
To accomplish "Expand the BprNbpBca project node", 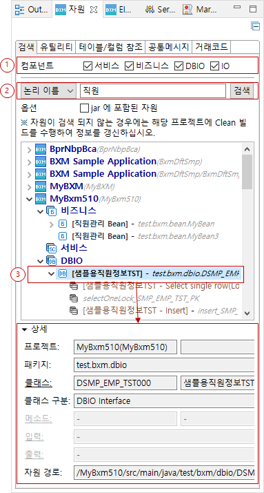I will 30,149.
